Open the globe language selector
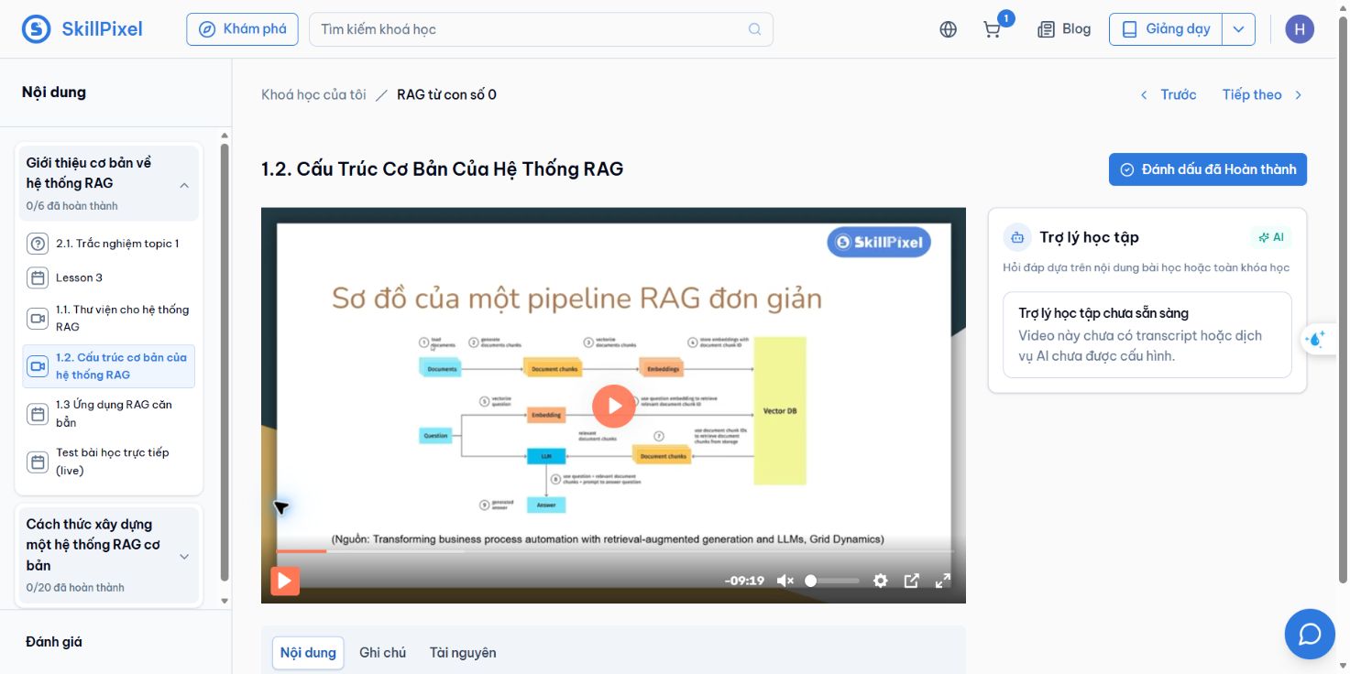 click(949, 29)
